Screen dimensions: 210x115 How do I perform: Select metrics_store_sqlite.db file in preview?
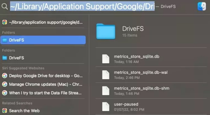(151, 59)
